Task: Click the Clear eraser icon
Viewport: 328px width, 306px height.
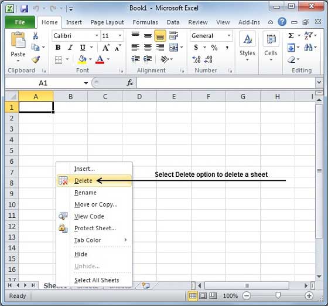Action: pyautogui.click(x=291, y=59)
